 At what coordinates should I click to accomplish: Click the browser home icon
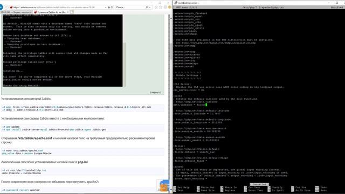click(156, 7)
